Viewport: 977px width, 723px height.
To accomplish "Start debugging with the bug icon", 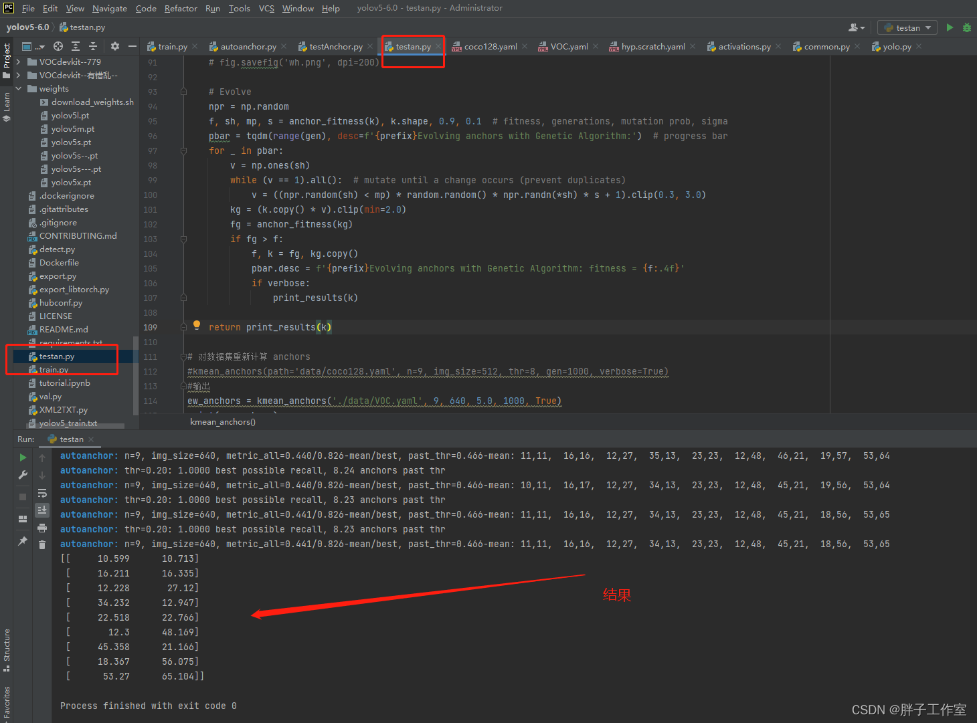I will pyautogui.click(x=966, y=27).
